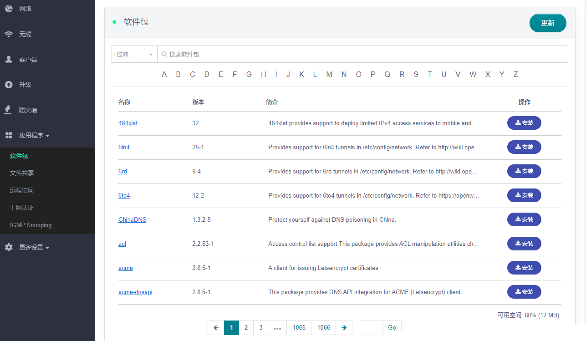The width and height of the screenshot is (586, 341).
Task: Open the 6to4 package link
Action: (x=124, y=195)
